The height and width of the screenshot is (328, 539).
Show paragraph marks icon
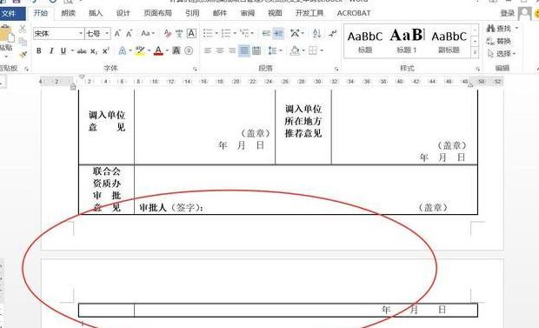[x=332, y=33]
